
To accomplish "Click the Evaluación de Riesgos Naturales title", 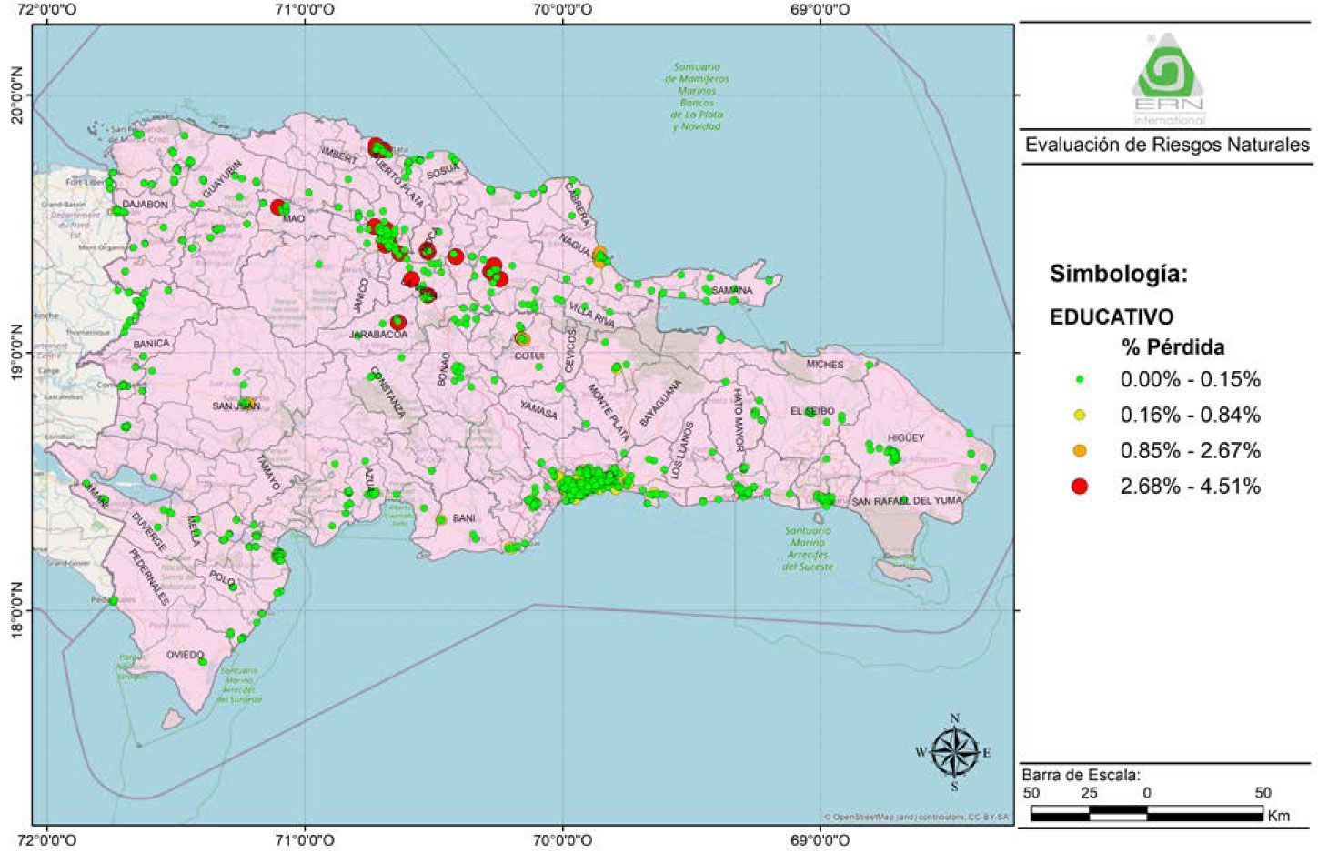I will coord(1167,146).
